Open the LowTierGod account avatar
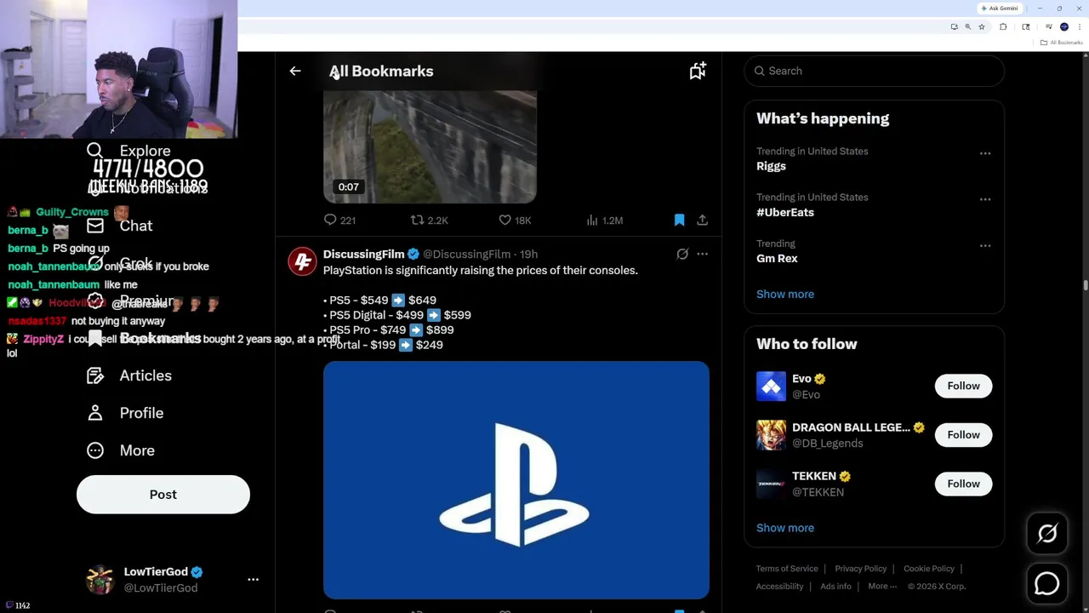This screenshot has height=613, width=1089. pyautogui.click(x=100, y=580)
